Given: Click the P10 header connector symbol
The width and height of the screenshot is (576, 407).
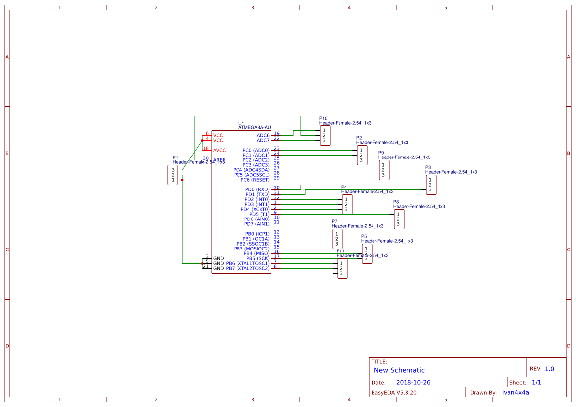Looking at the screenshot, I should coord(325,136).
